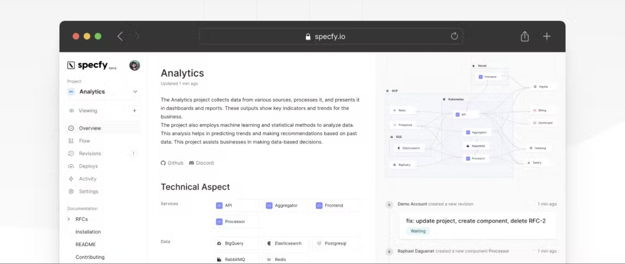Click the Revisions count badge
This screenshot has width=625, height=264.
[x=133, y=154]
